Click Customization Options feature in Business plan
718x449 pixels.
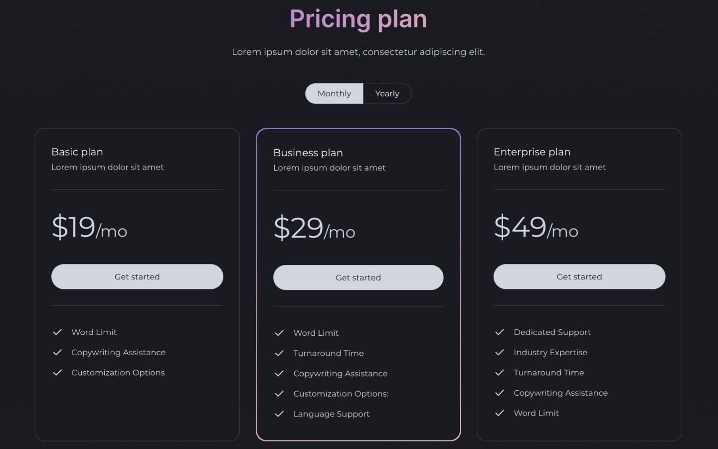point(341,394)
